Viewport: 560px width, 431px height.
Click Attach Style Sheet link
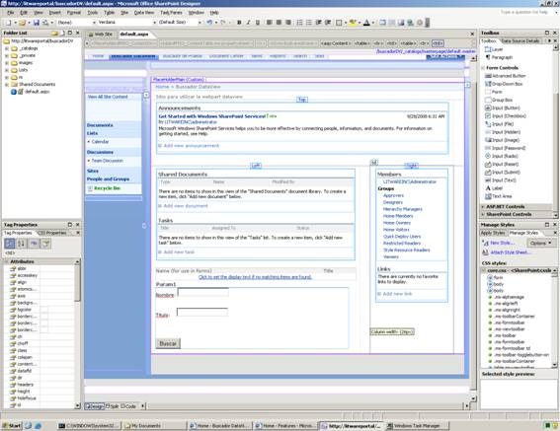click(x=511, y=252)
